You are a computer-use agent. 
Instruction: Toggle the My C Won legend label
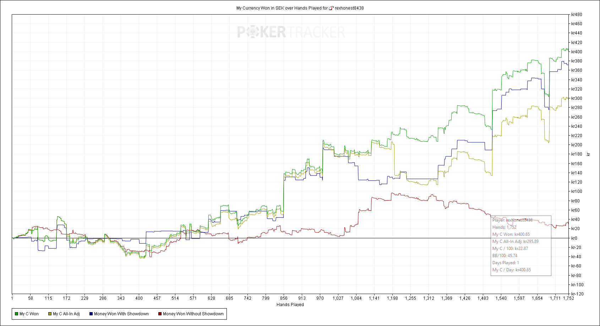(x=29, y=314)
